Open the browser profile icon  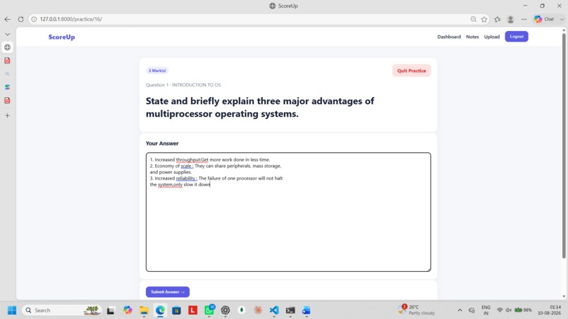510,19
